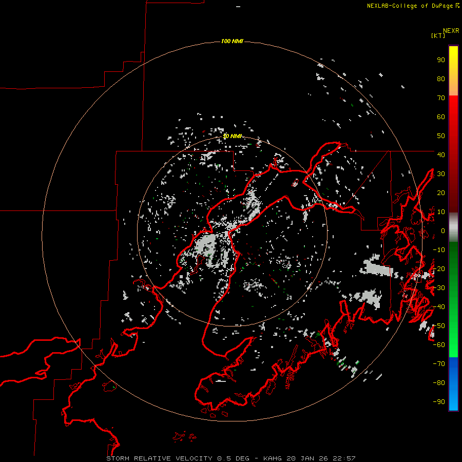The width and height of the screenshot is (462, 462).
Task: Click the 10 value on velocity scale
Action: click(x=441, y=212)
